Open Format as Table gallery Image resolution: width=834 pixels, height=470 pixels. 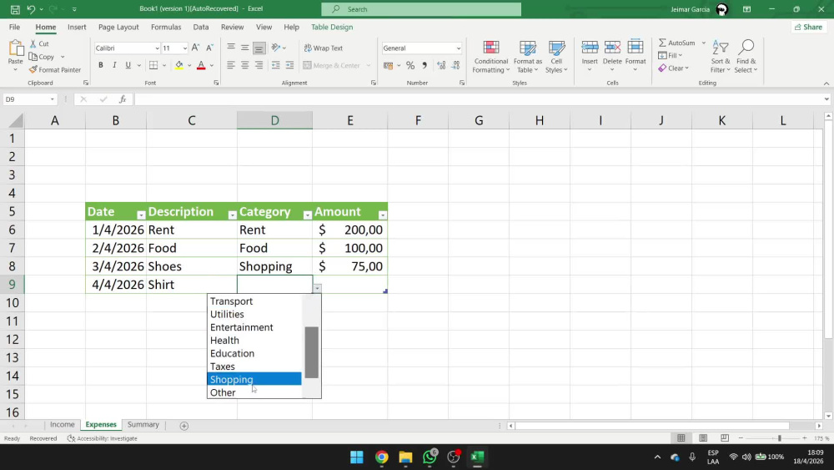528,57
